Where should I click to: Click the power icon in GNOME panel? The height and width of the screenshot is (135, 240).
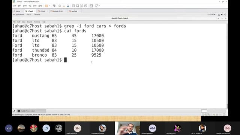coord(225,15)
